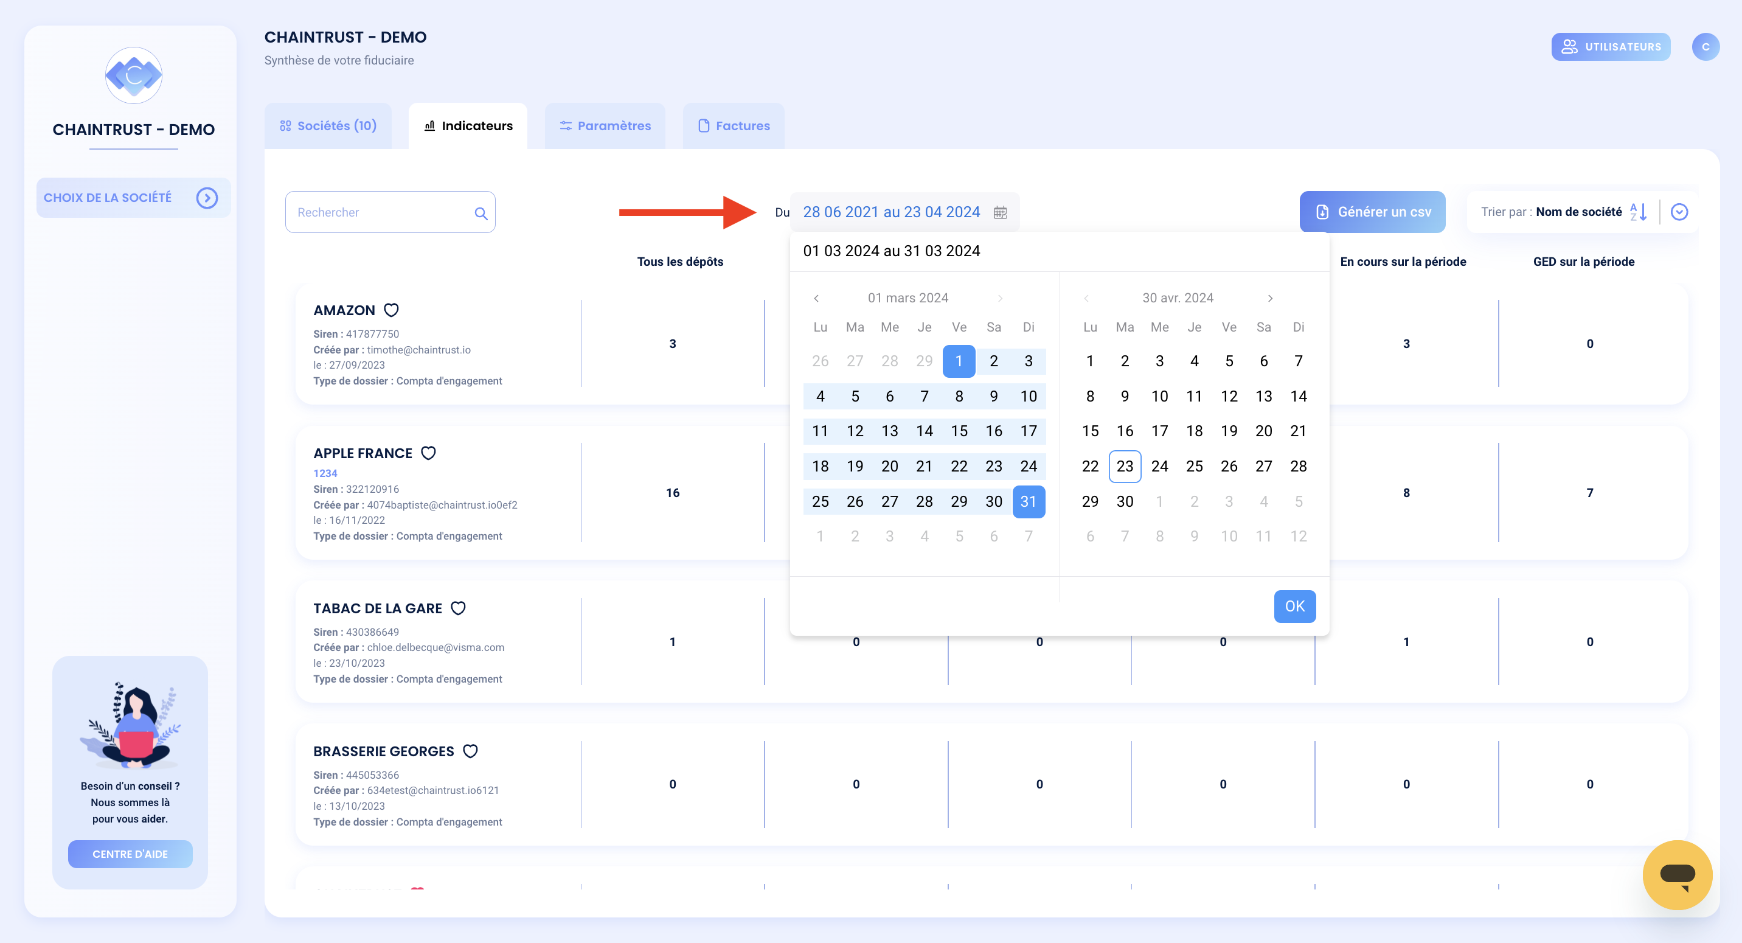This screenshot has width=1742, height=943.
Task: Pick March 15 in left calendar
Action: tap(958, 431)
